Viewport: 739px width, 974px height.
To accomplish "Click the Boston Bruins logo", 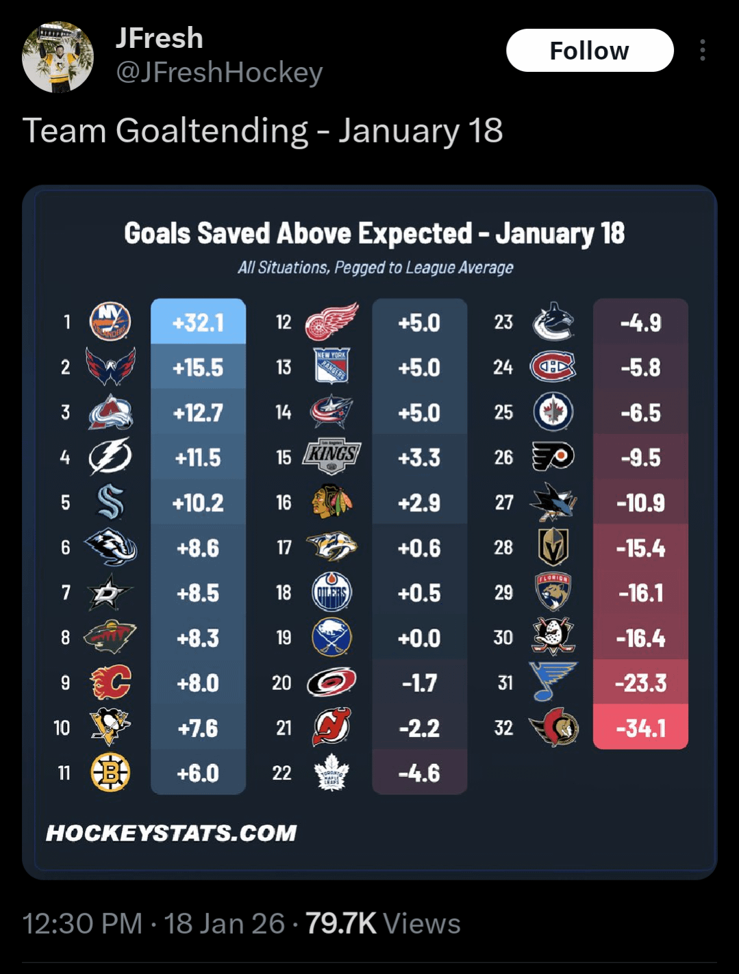I will pyautogui.click(x=110, y=773).
